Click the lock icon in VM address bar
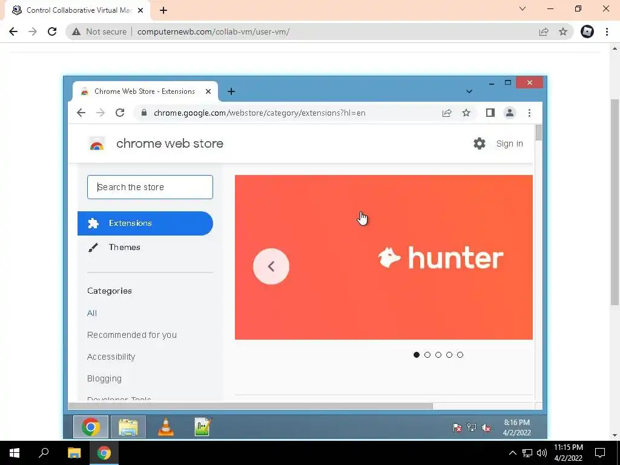 [x=144, y=113]
